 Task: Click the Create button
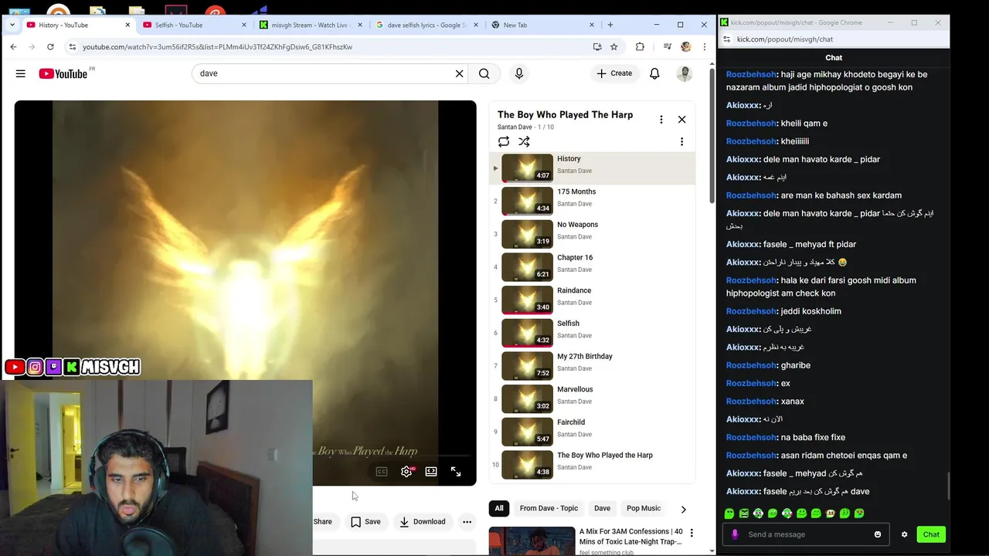click(614, 73)
